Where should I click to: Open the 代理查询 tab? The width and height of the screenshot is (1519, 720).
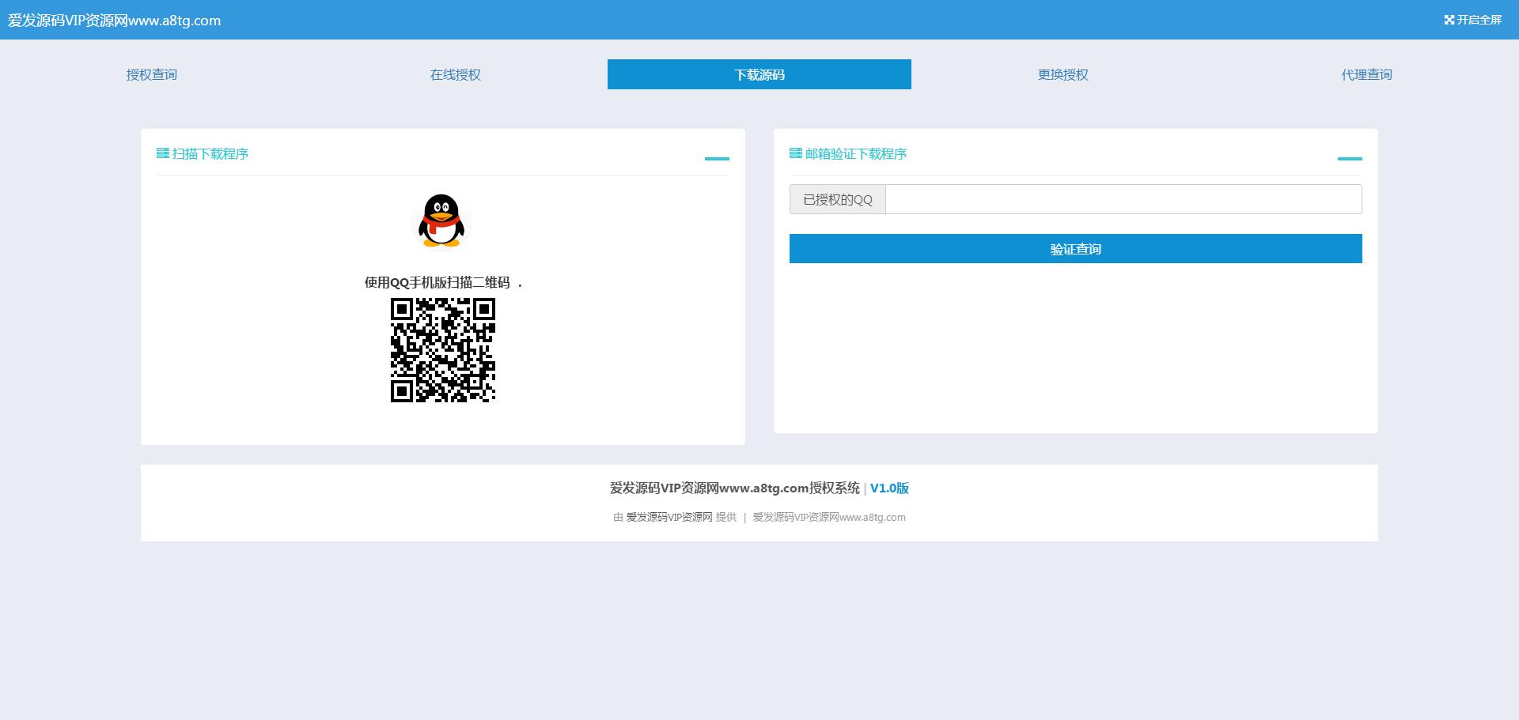tap(1366, 74)
